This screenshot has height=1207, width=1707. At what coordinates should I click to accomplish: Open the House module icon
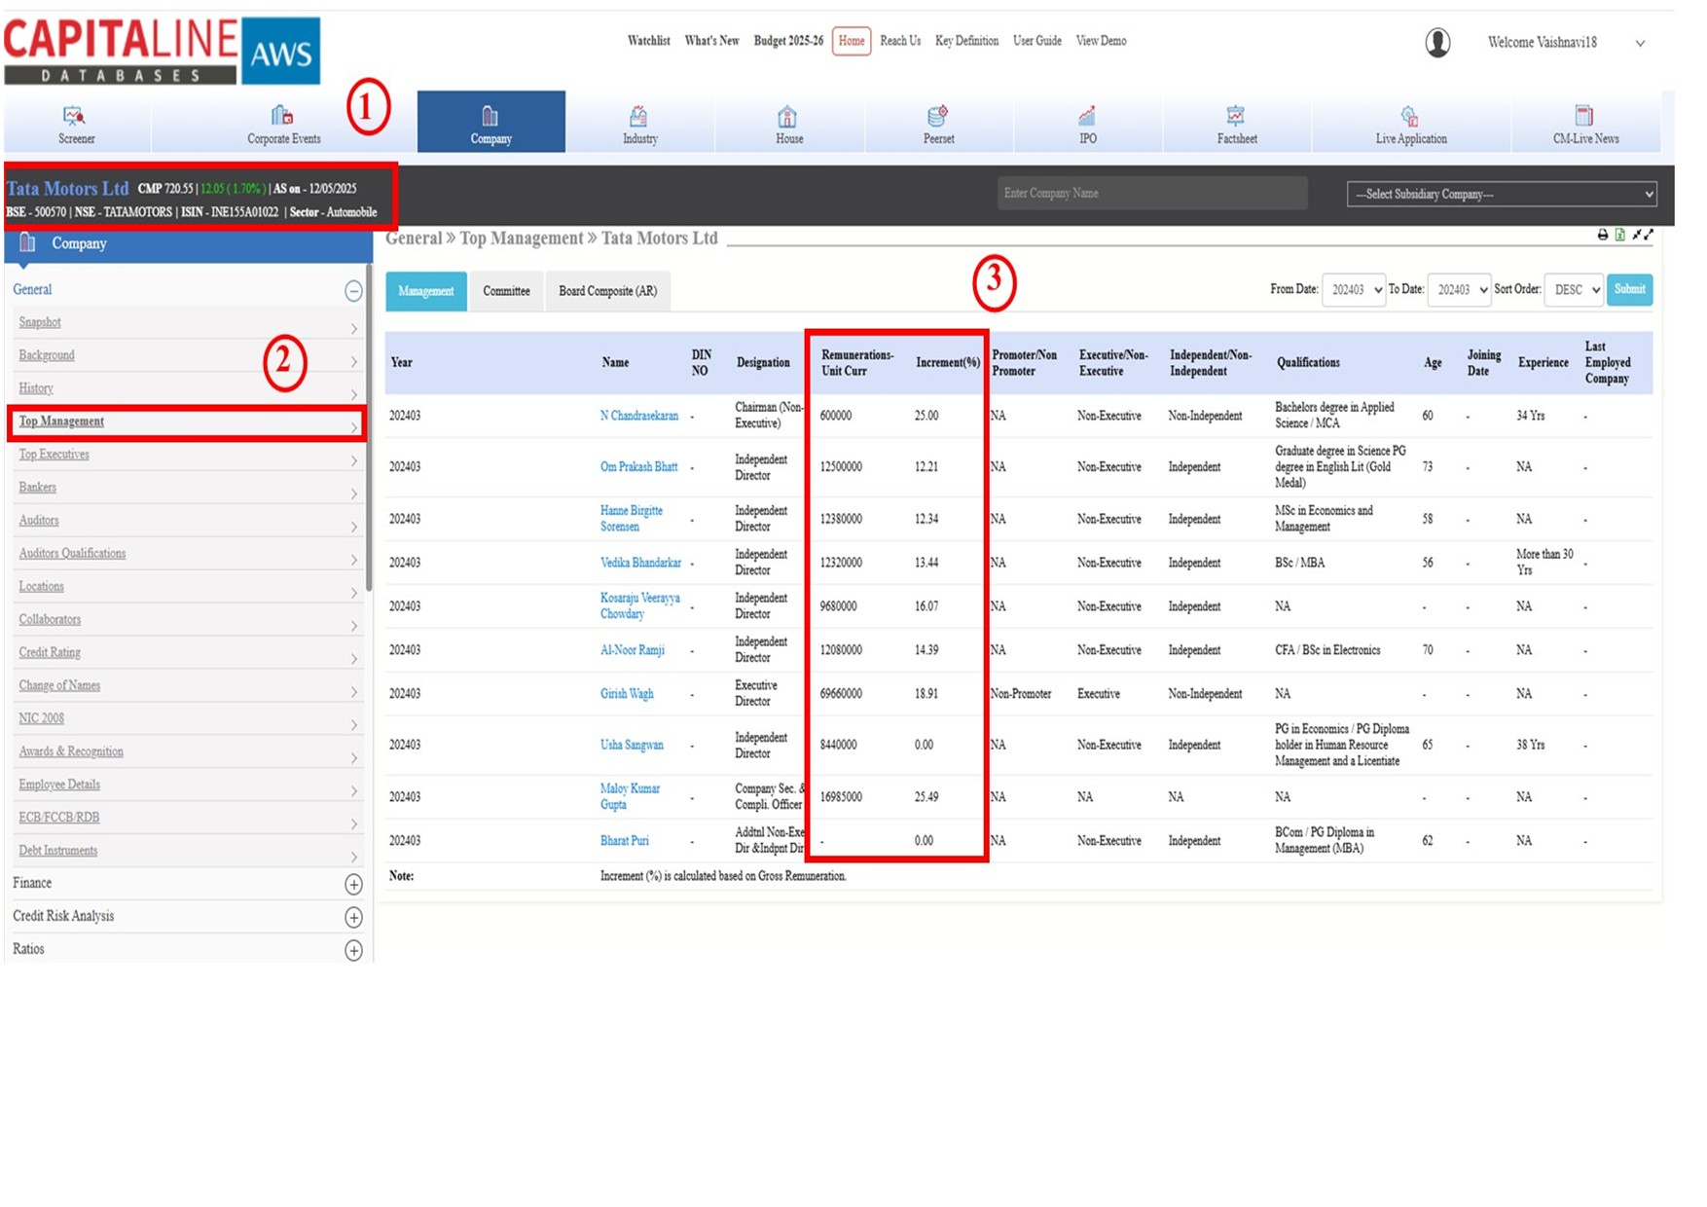788,116
